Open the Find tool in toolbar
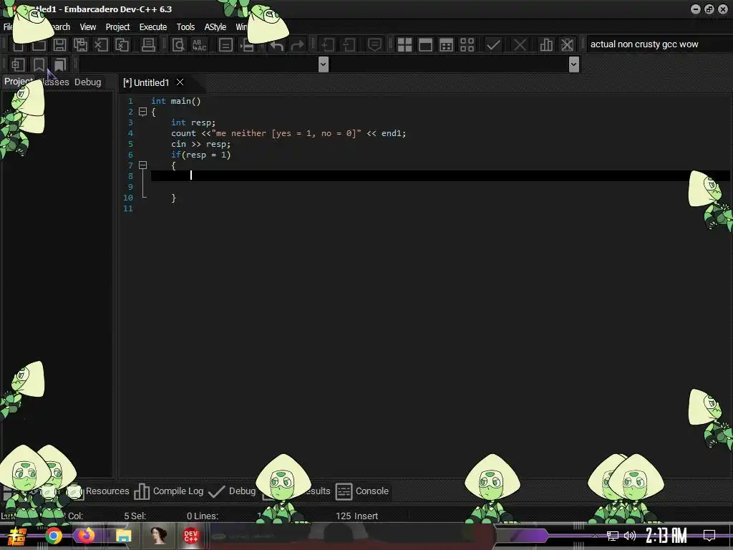733x550 pixels. pos(178,45)
